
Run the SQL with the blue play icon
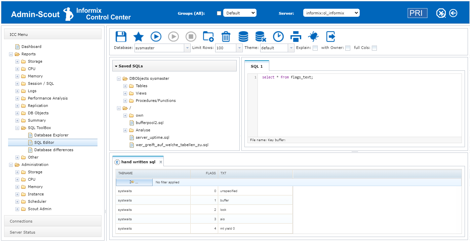coord(156,37)
